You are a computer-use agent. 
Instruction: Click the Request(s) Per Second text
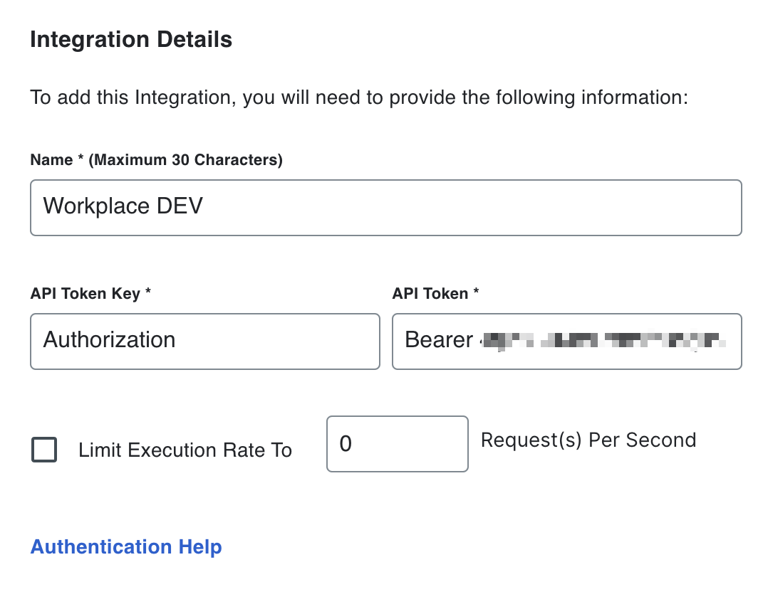coord(588,440)
